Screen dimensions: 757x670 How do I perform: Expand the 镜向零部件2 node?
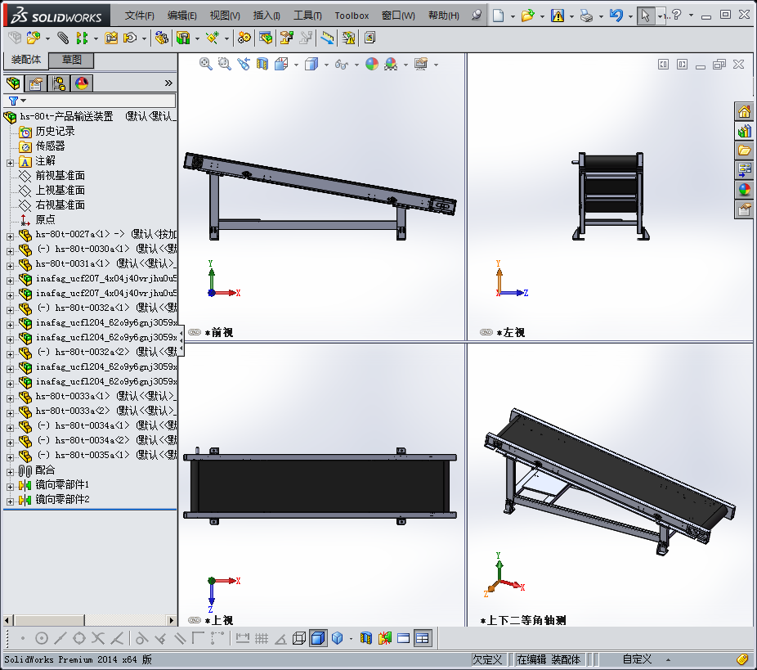[10, 501]
